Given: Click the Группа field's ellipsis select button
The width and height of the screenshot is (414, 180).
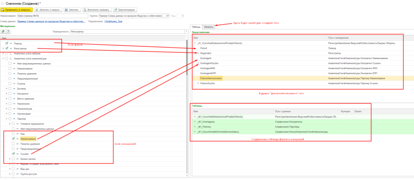Looking at the screenshot, I should [x=164, y=16].
